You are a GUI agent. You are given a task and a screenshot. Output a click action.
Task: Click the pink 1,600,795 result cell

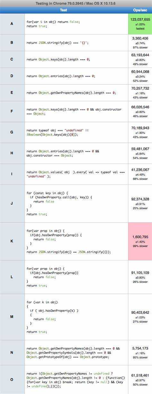pyautogui.click(x=140, y=241)
